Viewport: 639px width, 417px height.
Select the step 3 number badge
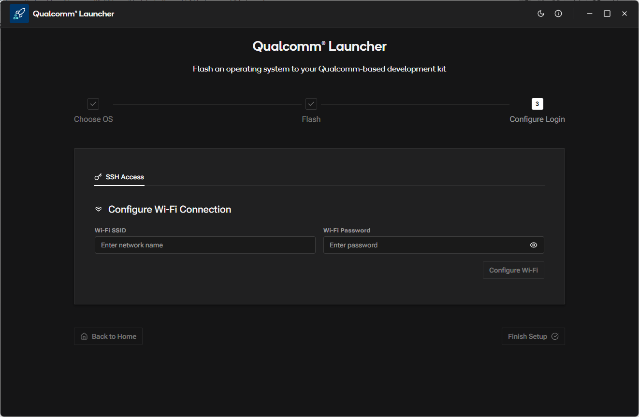tap(537, 104)
